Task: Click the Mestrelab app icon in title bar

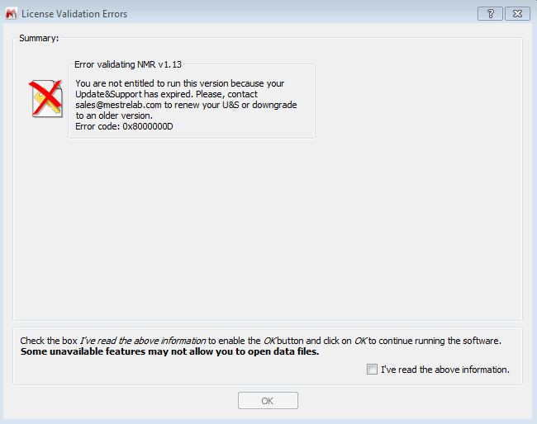Action: click(10, 13)
